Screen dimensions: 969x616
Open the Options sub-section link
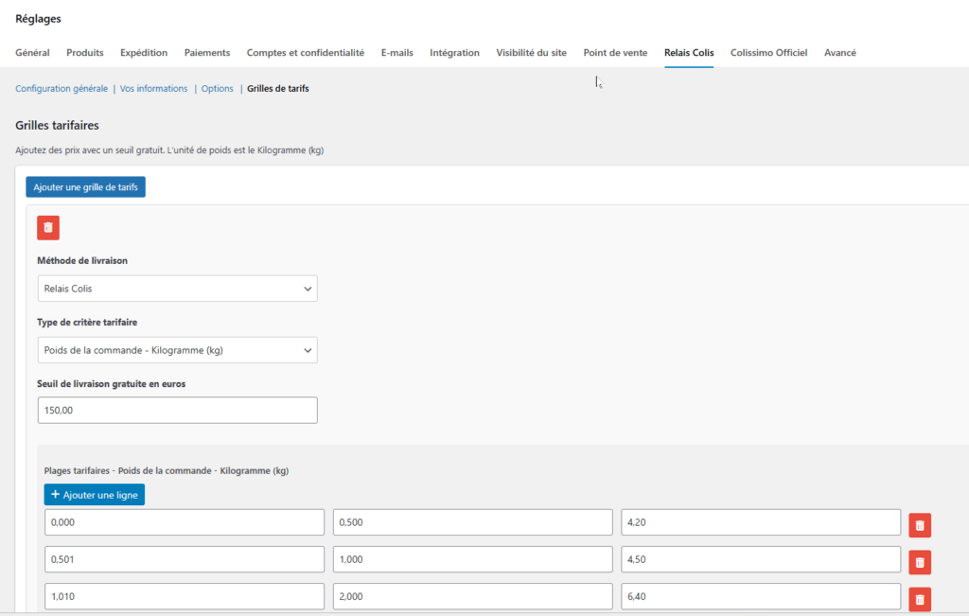[x=217, y=89]
